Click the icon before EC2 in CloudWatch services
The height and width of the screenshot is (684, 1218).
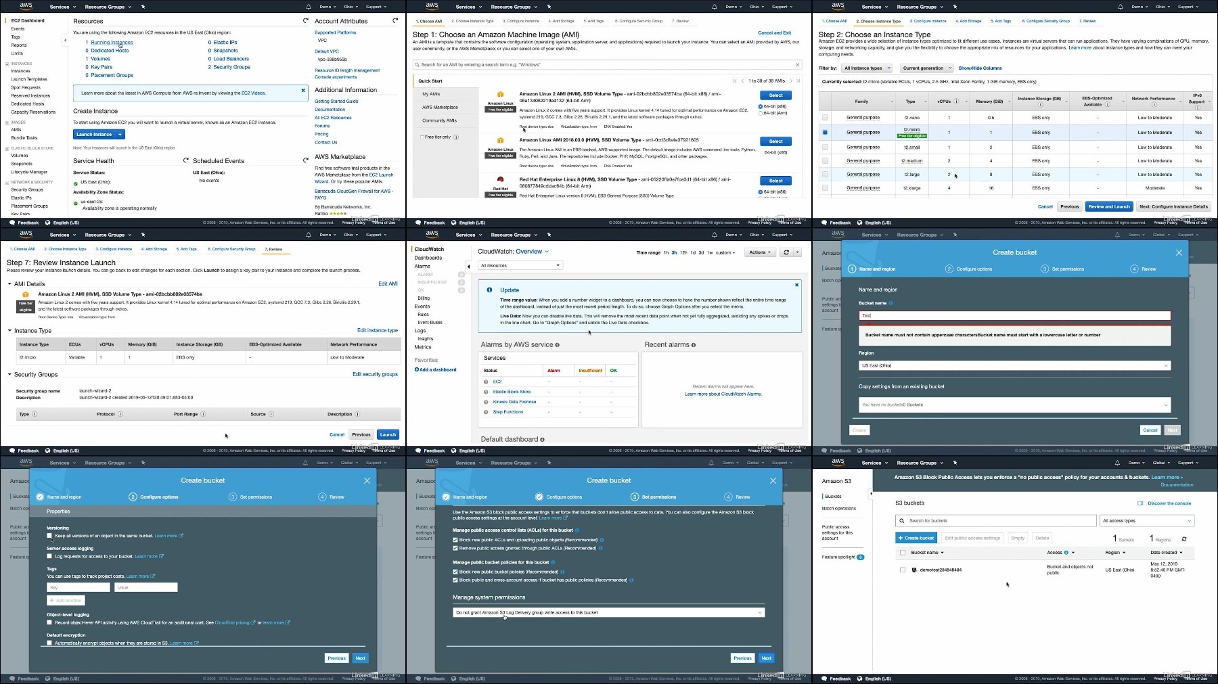(486, 382)
